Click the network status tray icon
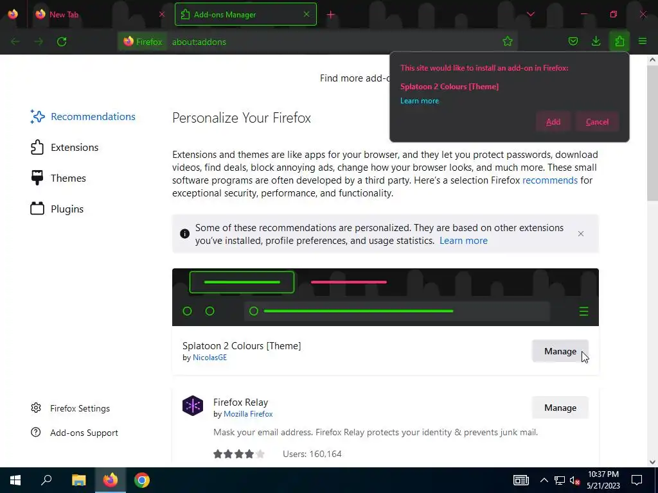The image size is (658, 493). pyautogui.click(x=560, y=480)
